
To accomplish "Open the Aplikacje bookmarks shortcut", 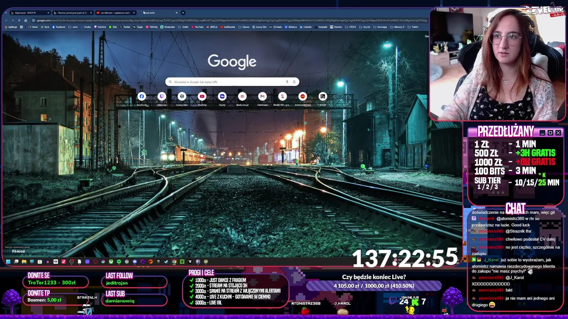I will pos(11,27).
